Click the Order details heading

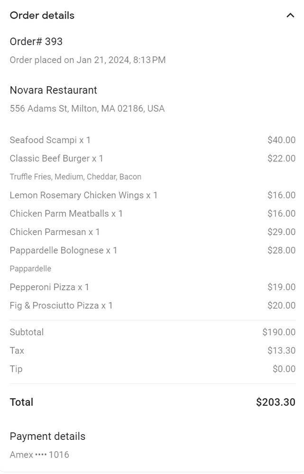(42, 15)
